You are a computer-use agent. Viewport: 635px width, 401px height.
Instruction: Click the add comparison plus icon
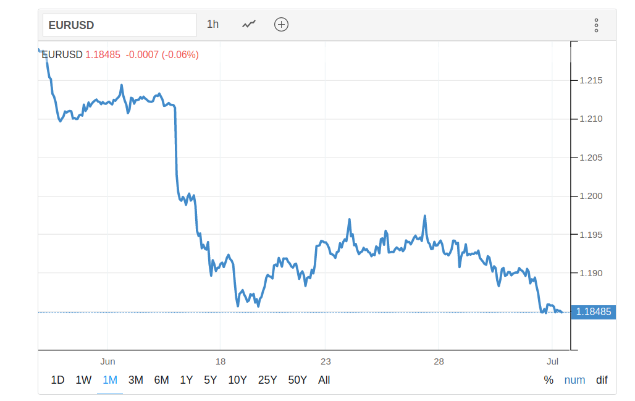coord(282,25)
